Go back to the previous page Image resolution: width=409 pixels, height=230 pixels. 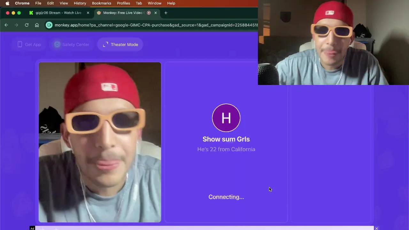[6, 25]
